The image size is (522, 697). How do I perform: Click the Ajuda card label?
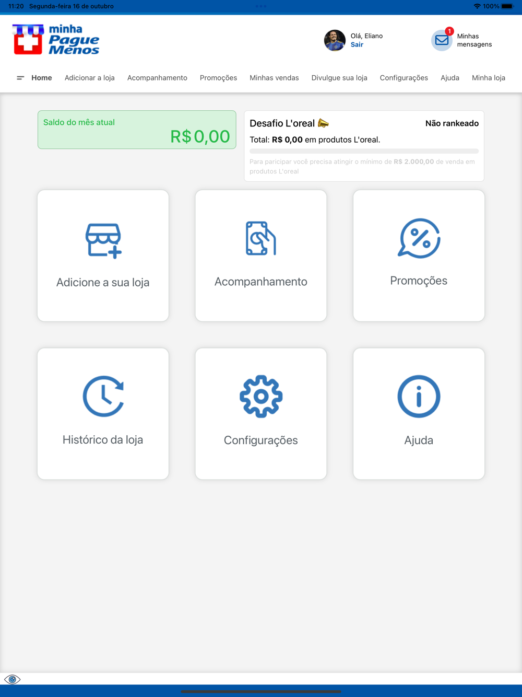[x=419, y=440]
